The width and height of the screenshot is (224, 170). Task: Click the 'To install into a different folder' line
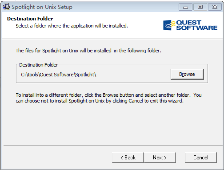coord(108,95)
